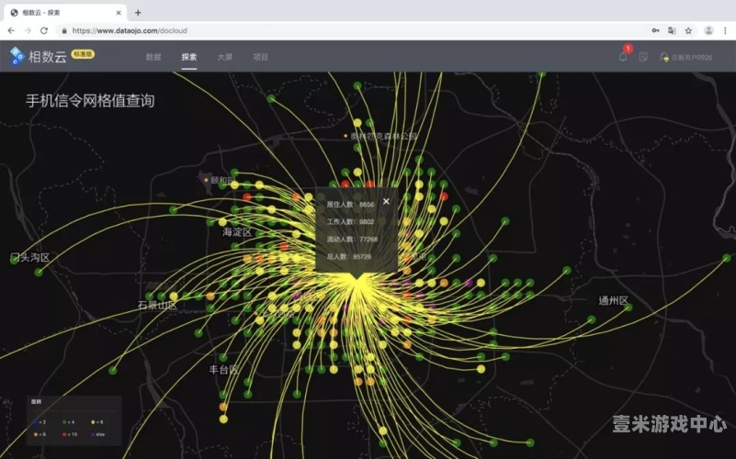The image size is (736, 459).
Task: Click the 手机信令网格值查询 title
Action: pyautogui.click(x=90, y=100)
